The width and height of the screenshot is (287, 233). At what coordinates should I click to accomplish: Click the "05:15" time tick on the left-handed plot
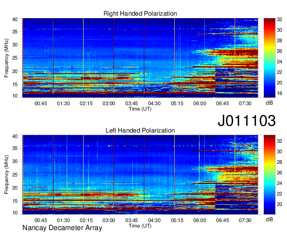[x=177, y=220]
